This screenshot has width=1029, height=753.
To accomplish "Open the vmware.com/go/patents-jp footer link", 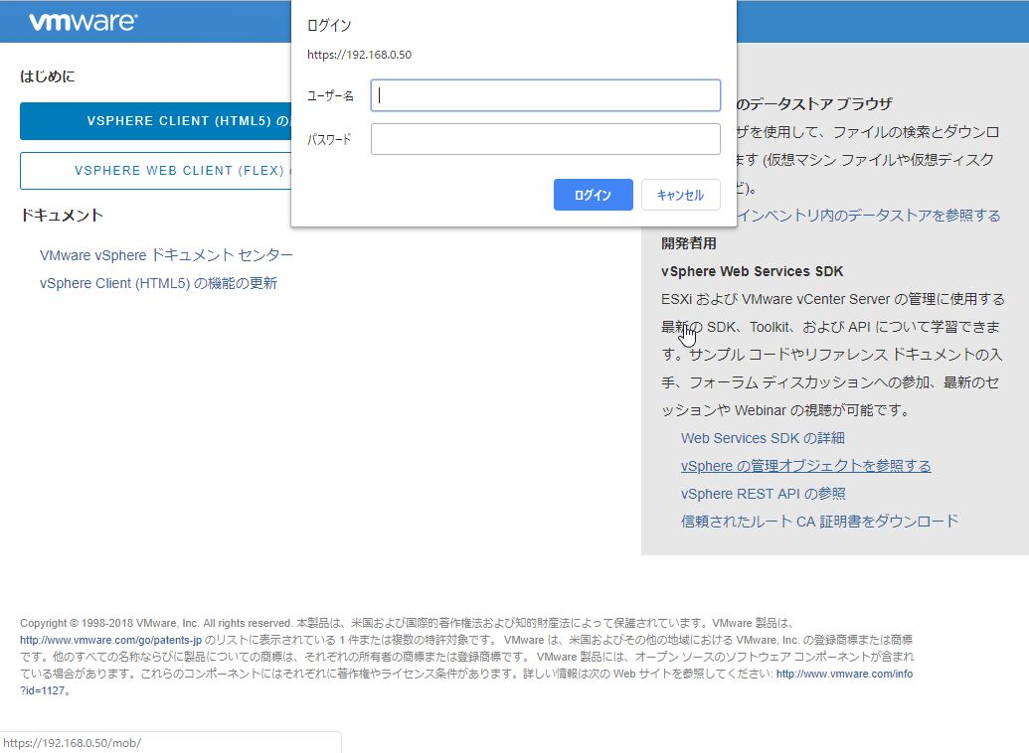I will point(111,640).
